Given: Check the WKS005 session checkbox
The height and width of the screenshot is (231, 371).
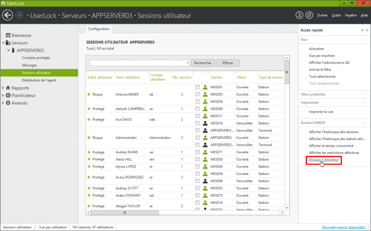Looking at the screenshot, I should [x=197, y=95].
